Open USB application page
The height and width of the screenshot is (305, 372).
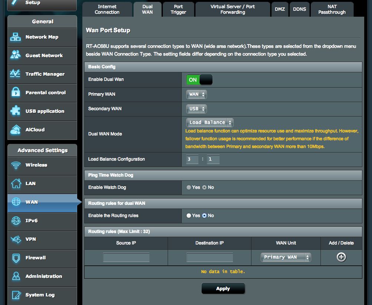pos(42,111)
